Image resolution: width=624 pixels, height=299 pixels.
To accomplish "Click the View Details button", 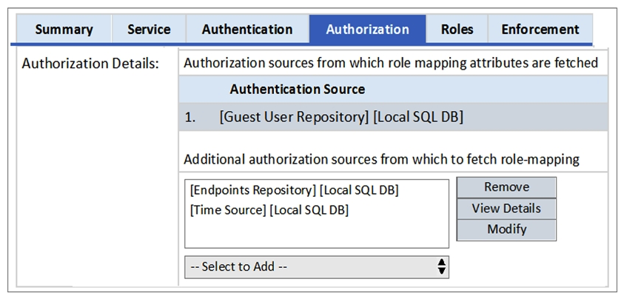I will 506,209.
